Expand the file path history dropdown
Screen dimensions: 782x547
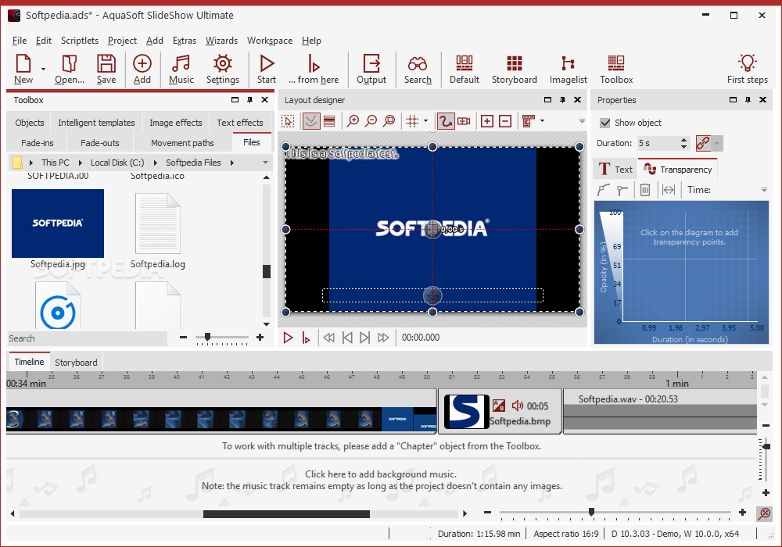[x=265, y=163]
